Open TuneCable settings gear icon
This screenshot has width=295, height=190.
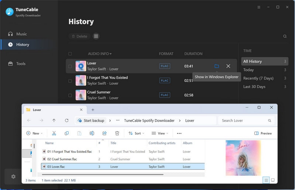click(x=13, y=177)
